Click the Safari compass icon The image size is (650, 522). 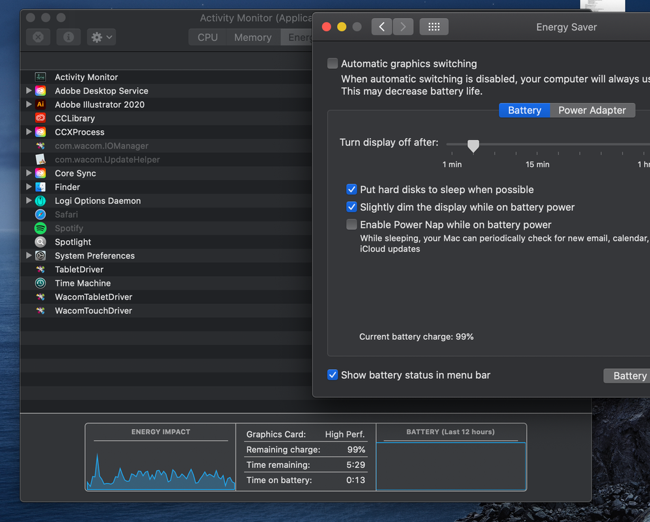(x=40, y=214)
